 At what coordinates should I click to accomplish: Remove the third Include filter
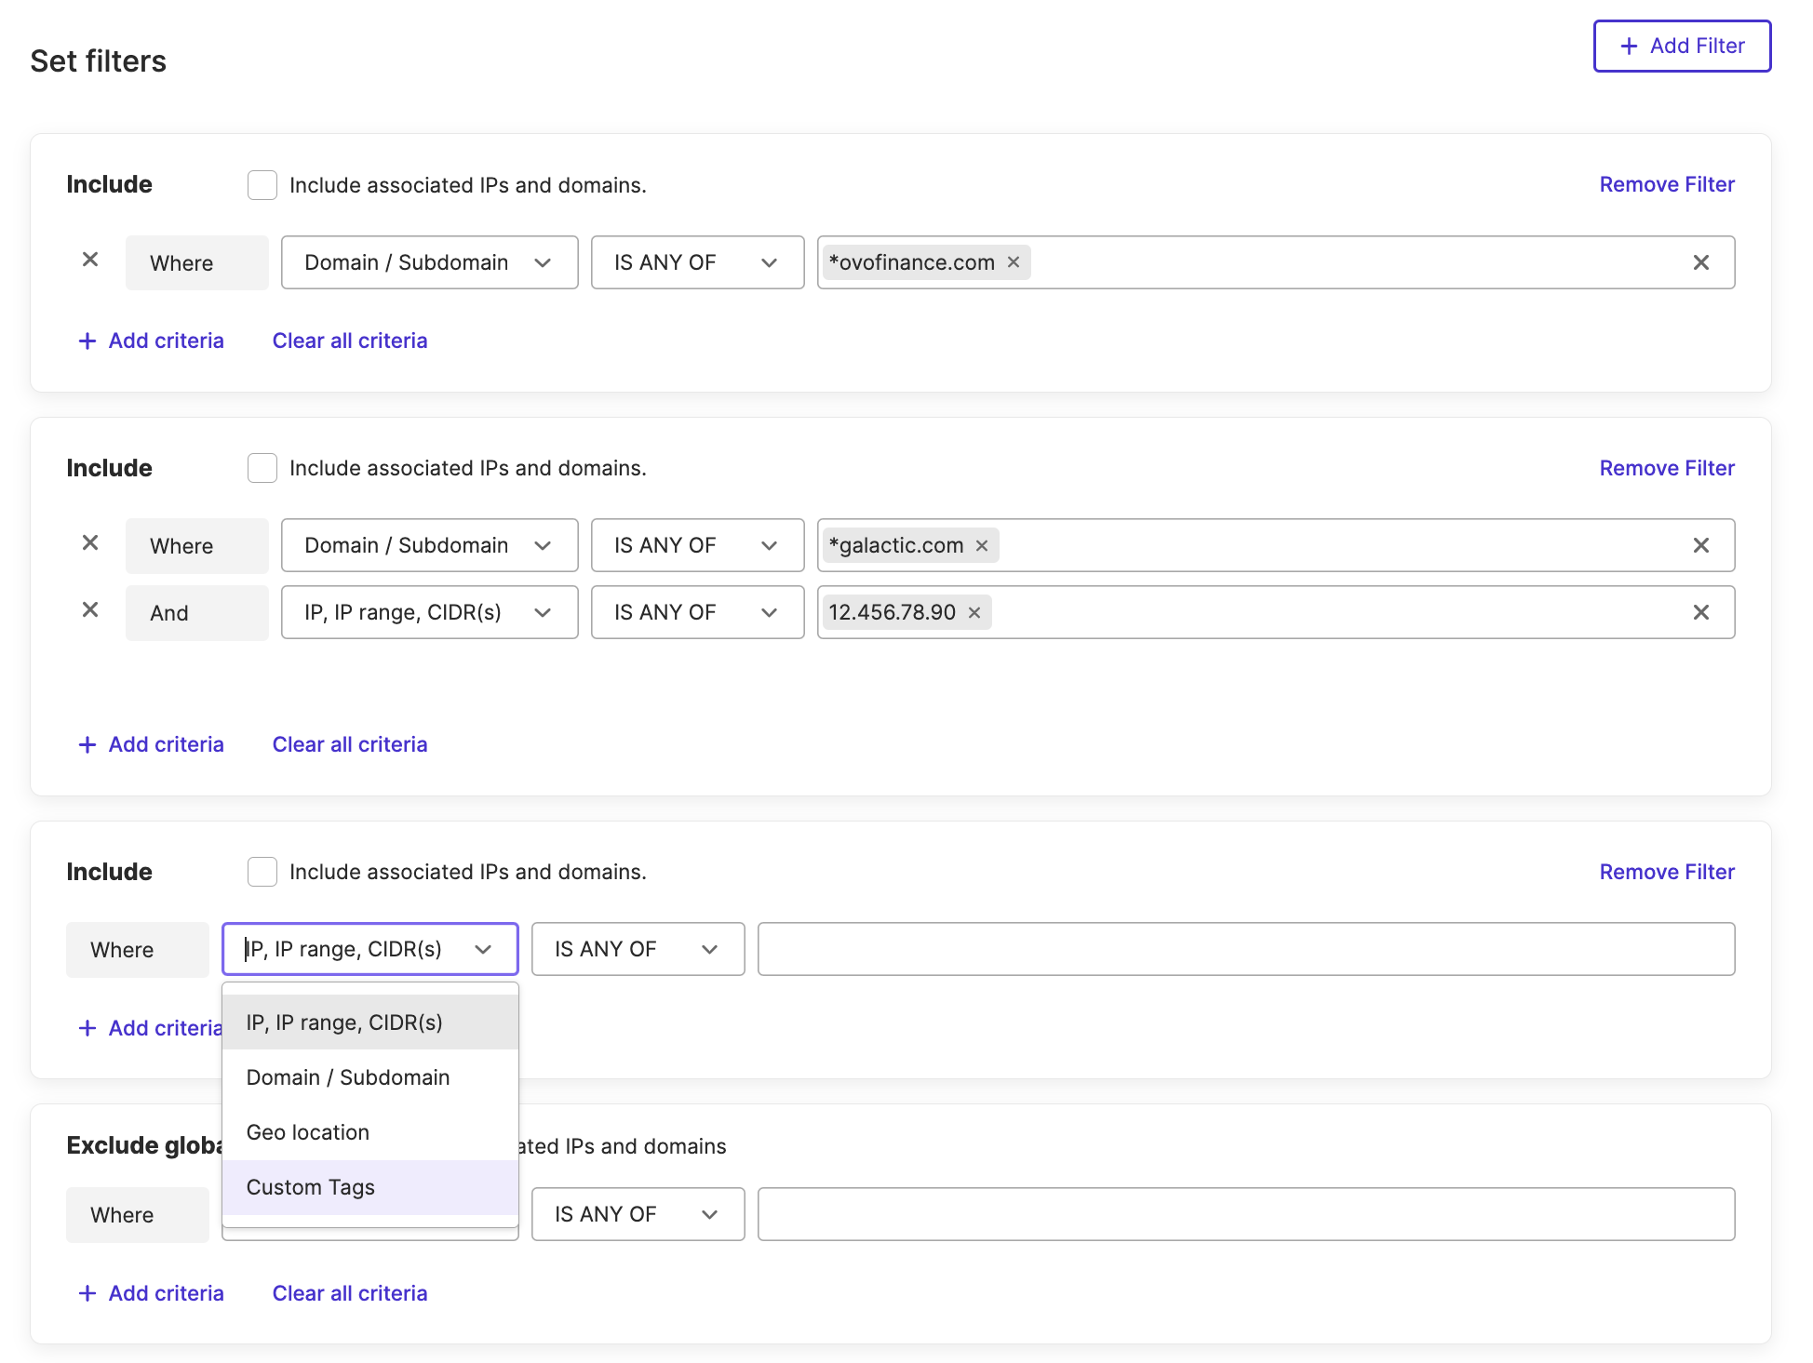(1667, 872)
